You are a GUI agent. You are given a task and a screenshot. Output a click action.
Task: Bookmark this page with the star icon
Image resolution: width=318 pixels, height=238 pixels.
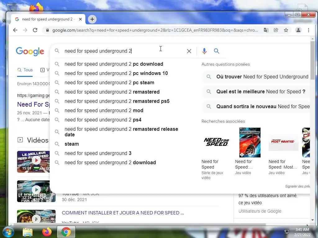(x=286, y=30)
